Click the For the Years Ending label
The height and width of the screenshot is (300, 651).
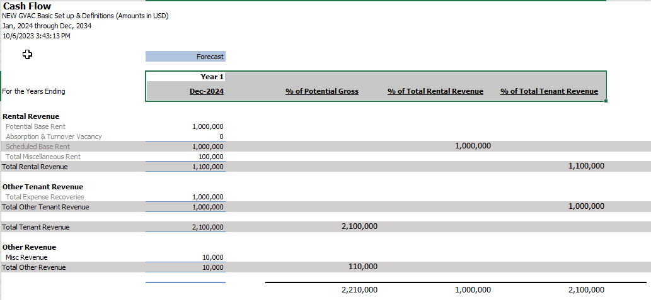click(x=34, y=91)
